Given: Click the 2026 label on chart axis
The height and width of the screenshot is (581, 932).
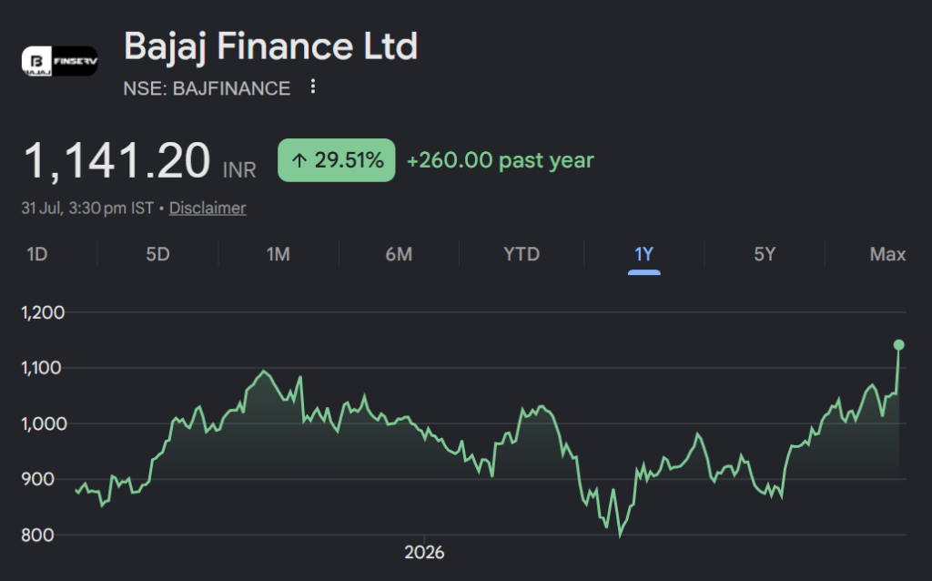Looking at the screenshot, I should coord(424,553).
